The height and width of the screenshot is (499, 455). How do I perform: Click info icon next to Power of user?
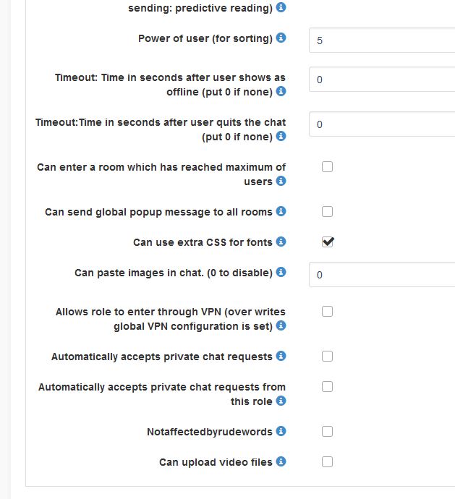pyautogui.click(x=281, y=38)
